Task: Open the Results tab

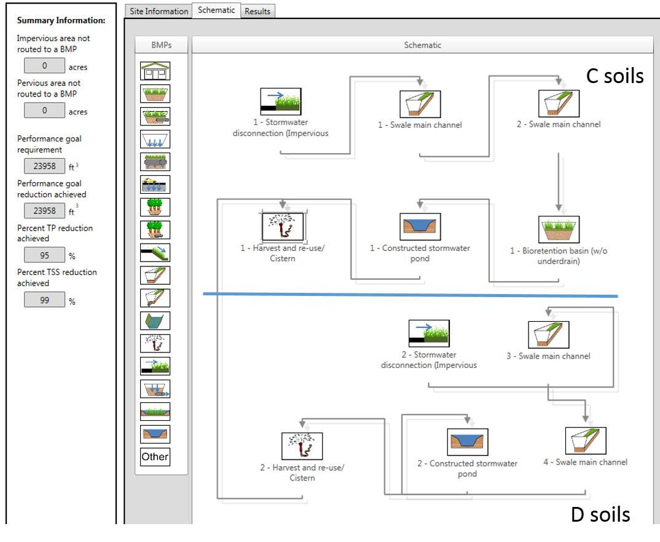Action: point(257,11)
